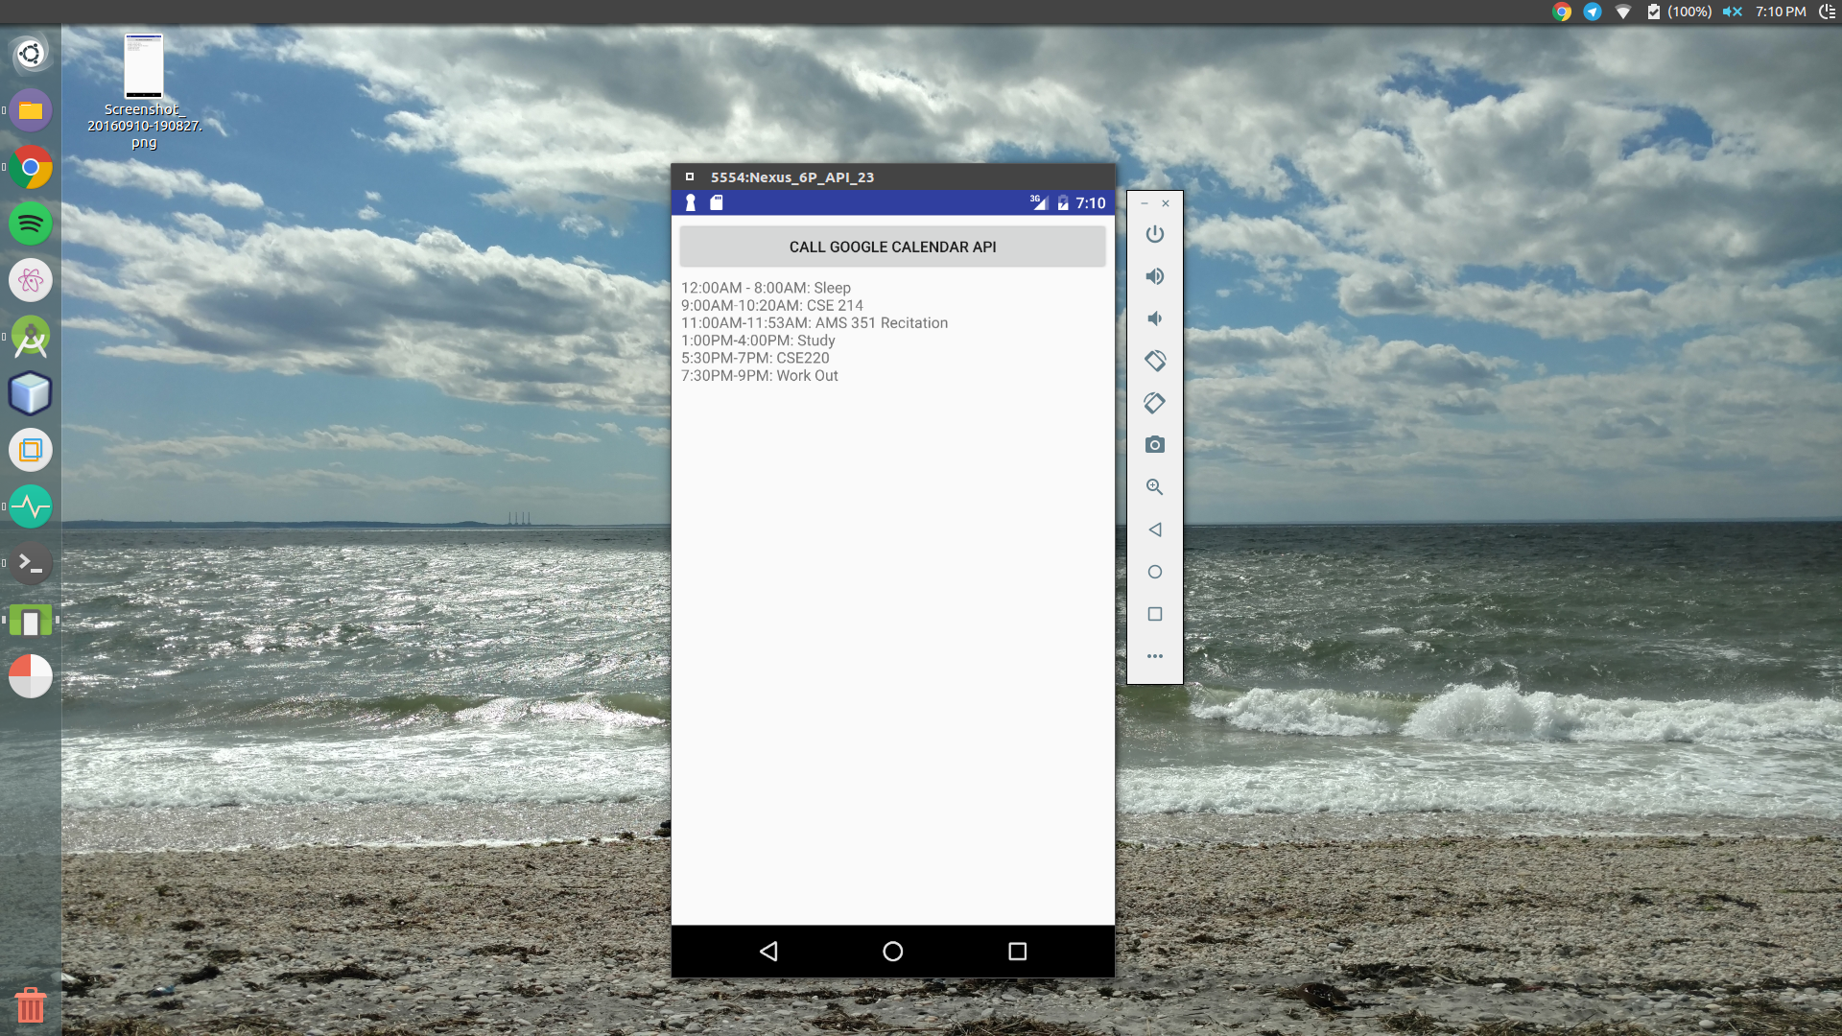Tap Android back button in navigation bar

pyautogui.click(x=768, y=951)
